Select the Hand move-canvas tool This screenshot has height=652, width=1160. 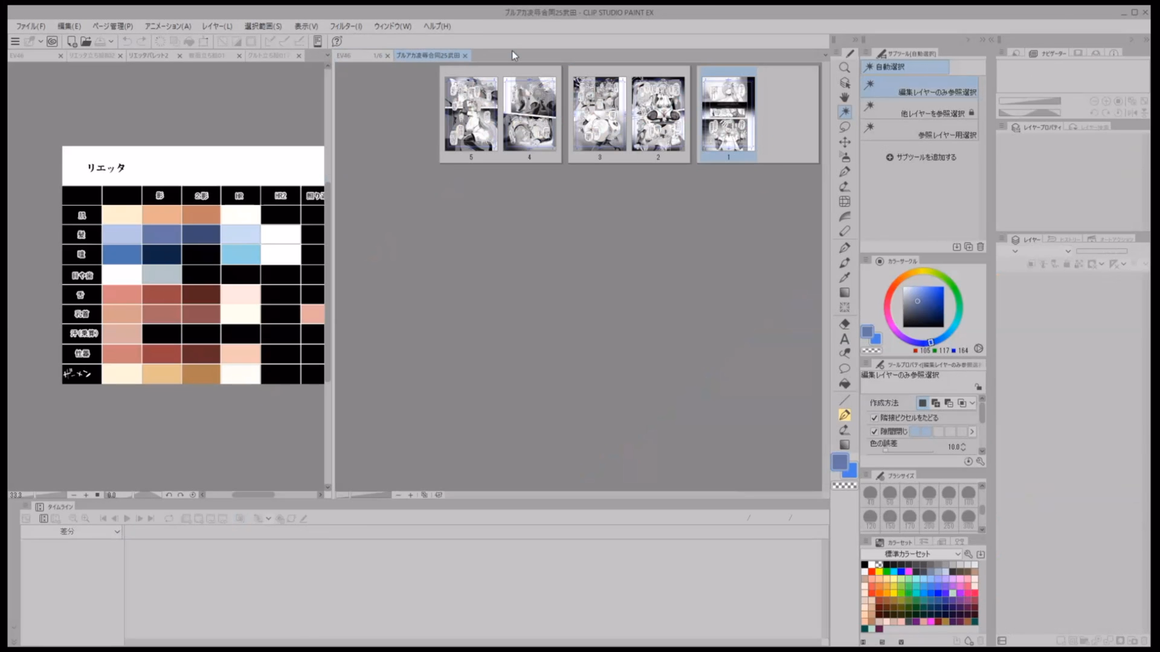tap(845, 97)
